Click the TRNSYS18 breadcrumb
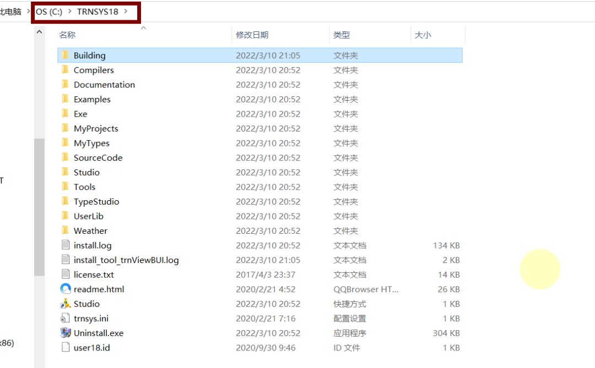The width and height of the screenshot is (595, 368). (98, 12)
